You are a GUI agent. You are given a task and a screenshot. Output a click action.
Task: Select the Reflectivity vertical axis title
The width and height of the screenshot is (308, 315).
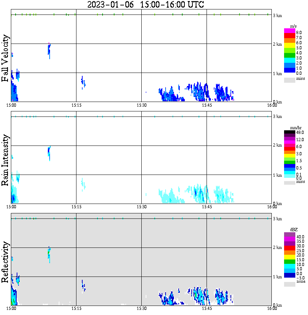click(5, 262)
